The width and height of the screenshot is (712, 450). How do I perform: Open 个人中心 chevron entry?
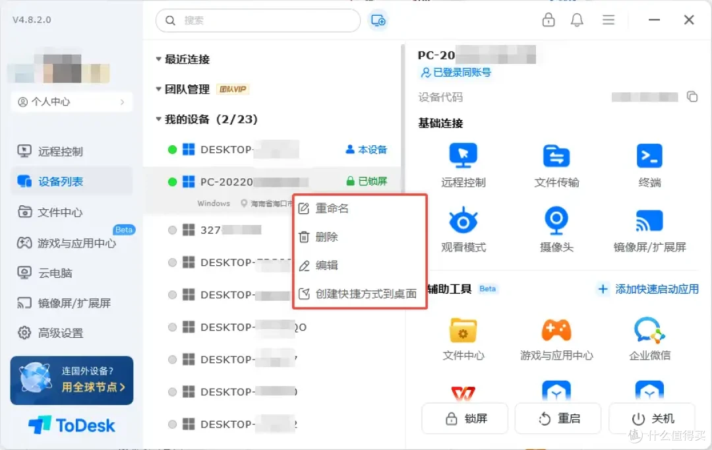click(72, 102)
